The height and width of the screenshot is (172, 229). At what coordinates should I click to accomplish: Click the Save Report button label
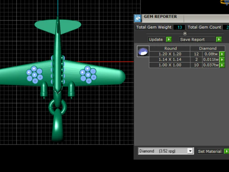192,40
